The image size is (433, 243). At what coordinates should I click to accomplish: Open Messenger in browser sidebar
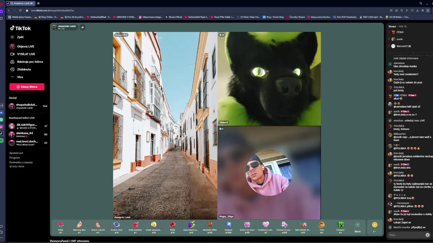[x=1, y=112]
